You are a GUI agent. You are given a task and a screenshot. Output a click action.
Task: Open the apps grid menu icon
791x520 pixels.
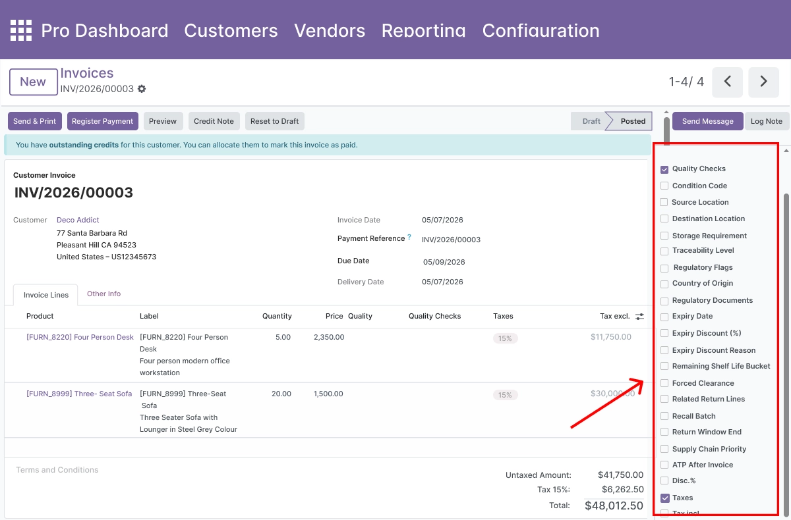click(x=20, y=30)
